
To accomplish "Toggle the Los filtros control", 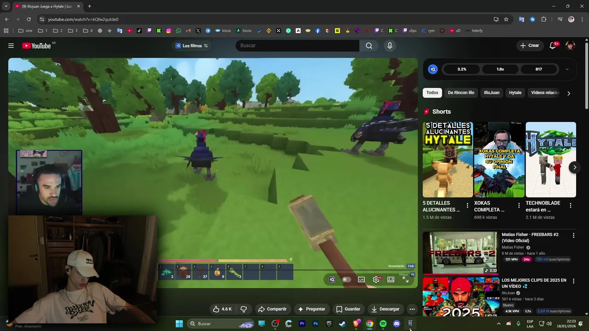I will click(192, 46).
